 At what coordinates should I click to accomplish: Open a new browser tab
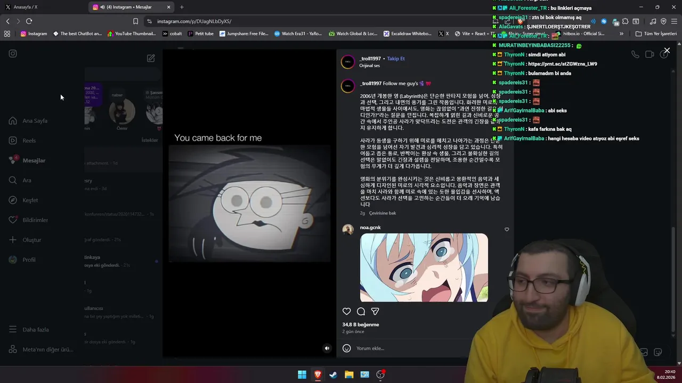coord(182,7)
